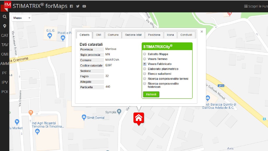This screenshot has height=151, width=268.
Task: Click the Via Cremona street label
Action: [20, 99]
